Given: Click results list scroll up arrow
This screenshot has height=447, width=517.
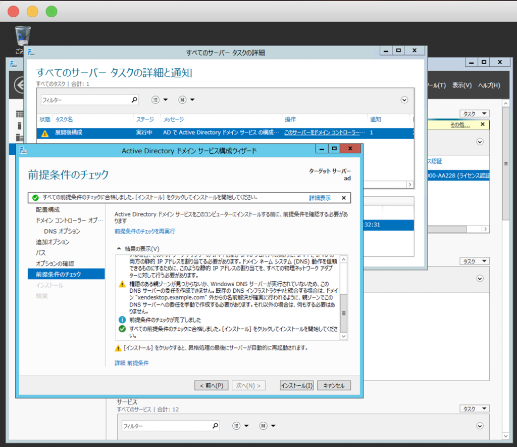Looking at the screenshot, I should tap(343, 259).
